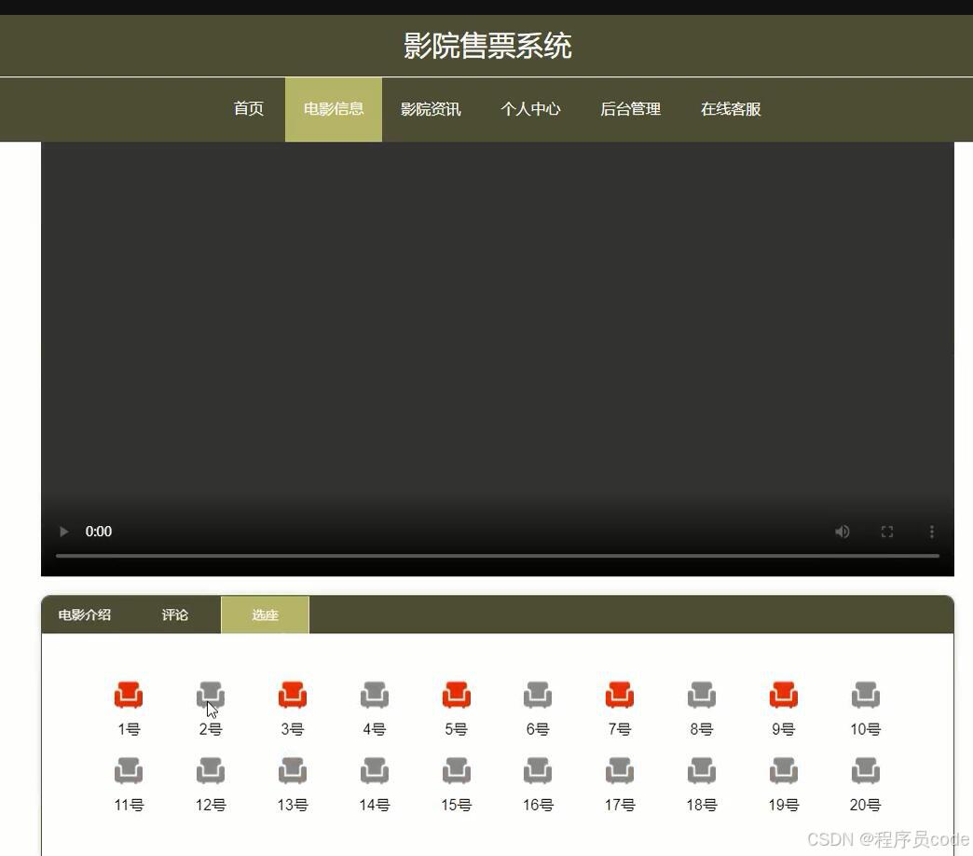This screenshot has height=856, width=973.
Task: Open 个人中心 page
Action: coord(530,108)
